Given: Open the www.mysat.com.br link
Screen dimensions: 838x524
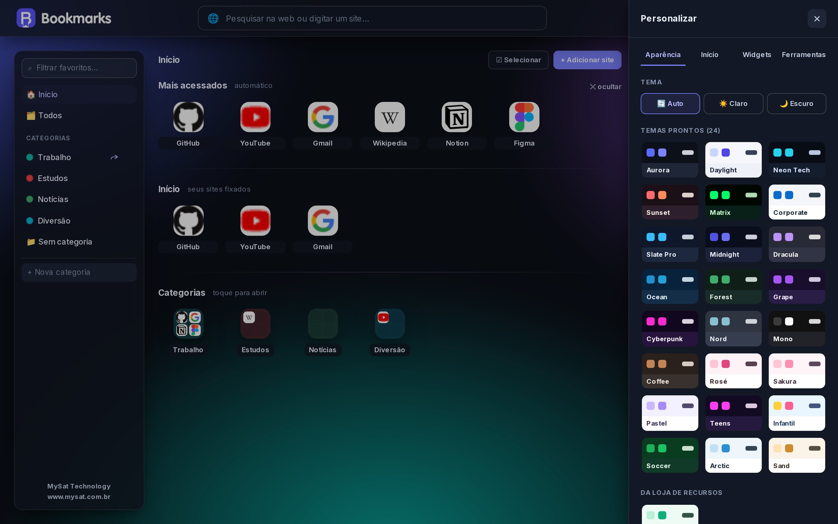Looking at the screenshot, I should pyautogui.click(x=79, y=497).
